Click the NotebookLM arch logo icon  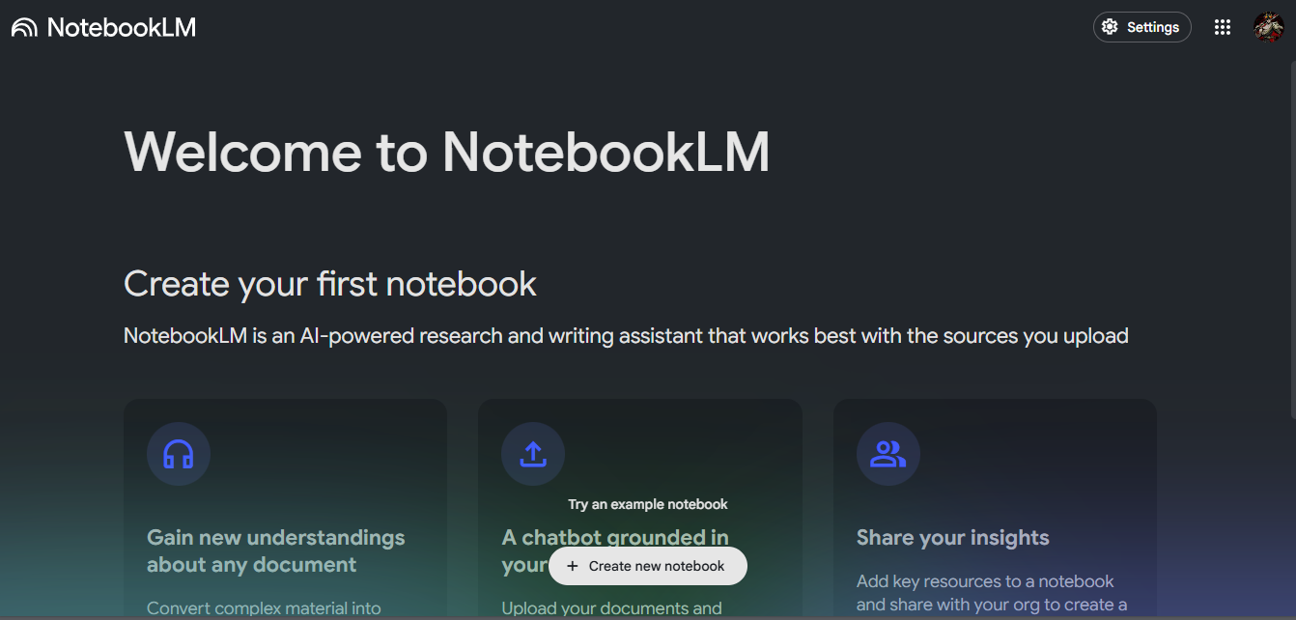(24, 27)
